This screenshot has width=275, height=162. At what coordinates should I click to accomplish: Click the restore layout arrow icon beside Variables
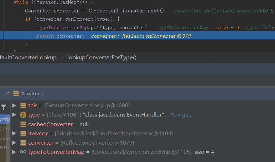pyautogui.click(x=6, y=94)
